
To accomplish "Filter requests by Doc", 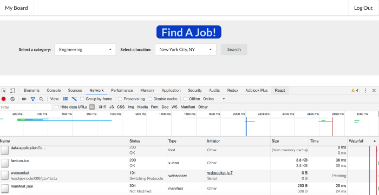I will [165, 107].
